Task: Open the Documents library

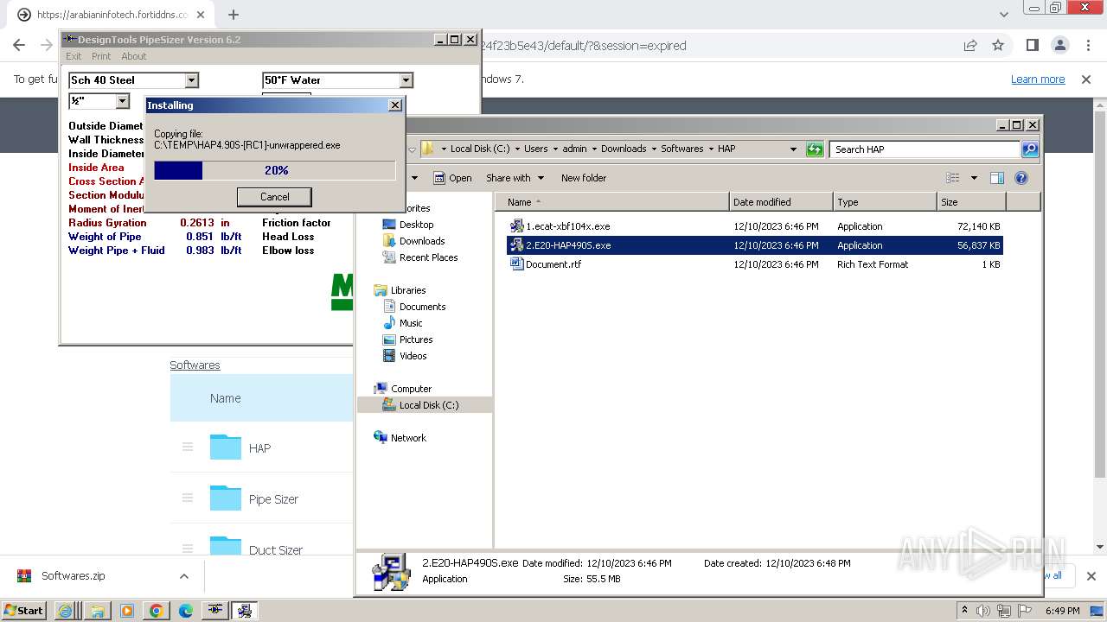Action: tap(422, 307)
